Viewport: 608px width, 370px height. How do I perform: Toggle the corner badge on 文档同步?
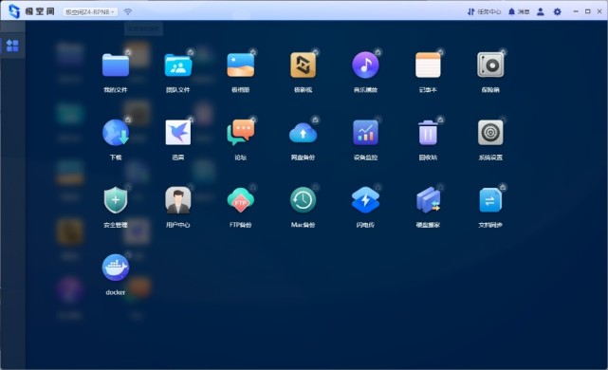point(503,187)
